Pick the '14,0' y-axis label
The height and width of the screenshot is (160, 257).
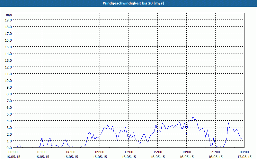8,53
